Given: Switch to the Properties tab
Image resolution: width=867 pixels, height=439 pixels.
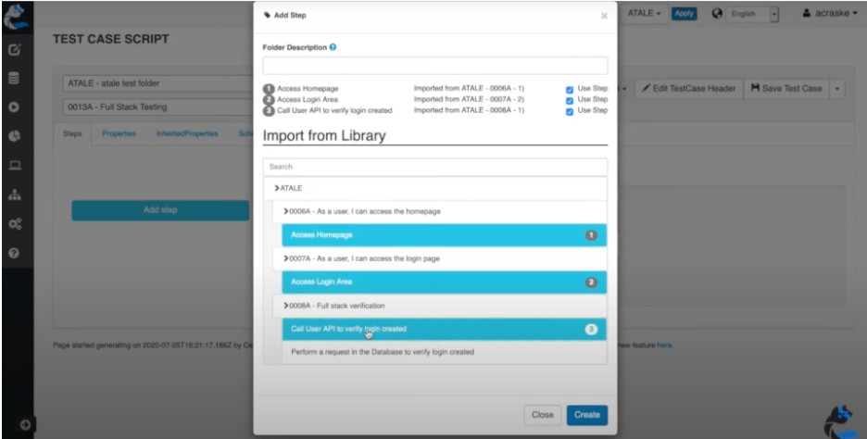Looking at the screenshot, I should 119,133.
